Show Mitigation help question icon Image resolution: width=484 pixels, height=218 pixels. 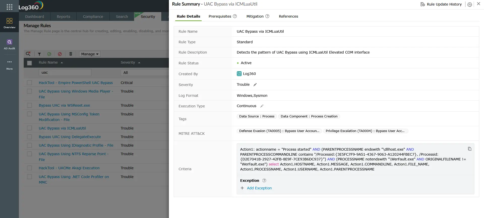point(267,16)
